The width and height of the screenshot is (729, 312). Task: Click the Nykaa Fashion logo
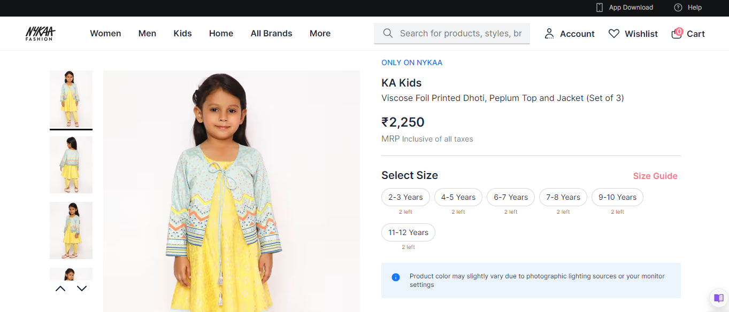tap(40, 34)
